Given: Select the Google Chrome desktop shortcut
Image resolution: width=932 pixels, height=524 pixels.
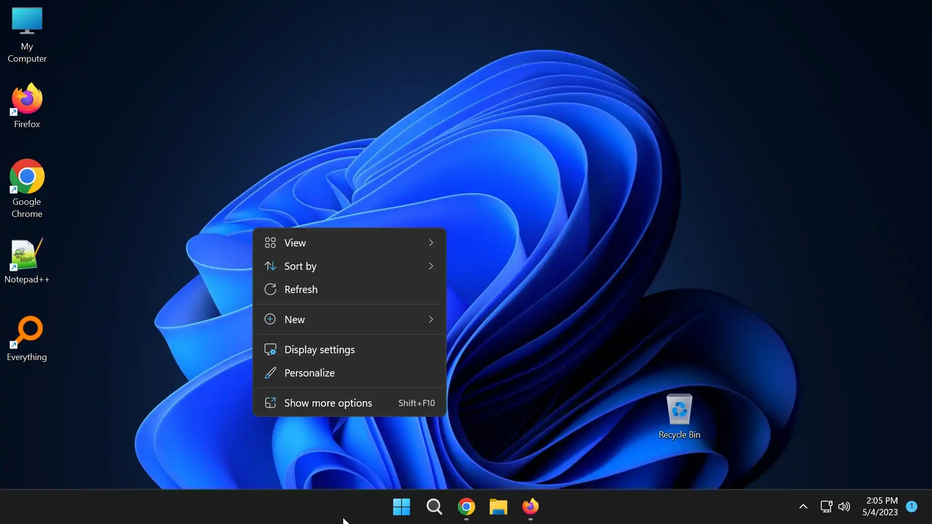Looking at the screenshot, I should pyautogui.click(x=27, y=187).
